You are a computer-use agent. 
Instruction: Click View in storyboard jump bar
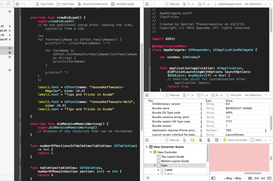coord(256,140)
